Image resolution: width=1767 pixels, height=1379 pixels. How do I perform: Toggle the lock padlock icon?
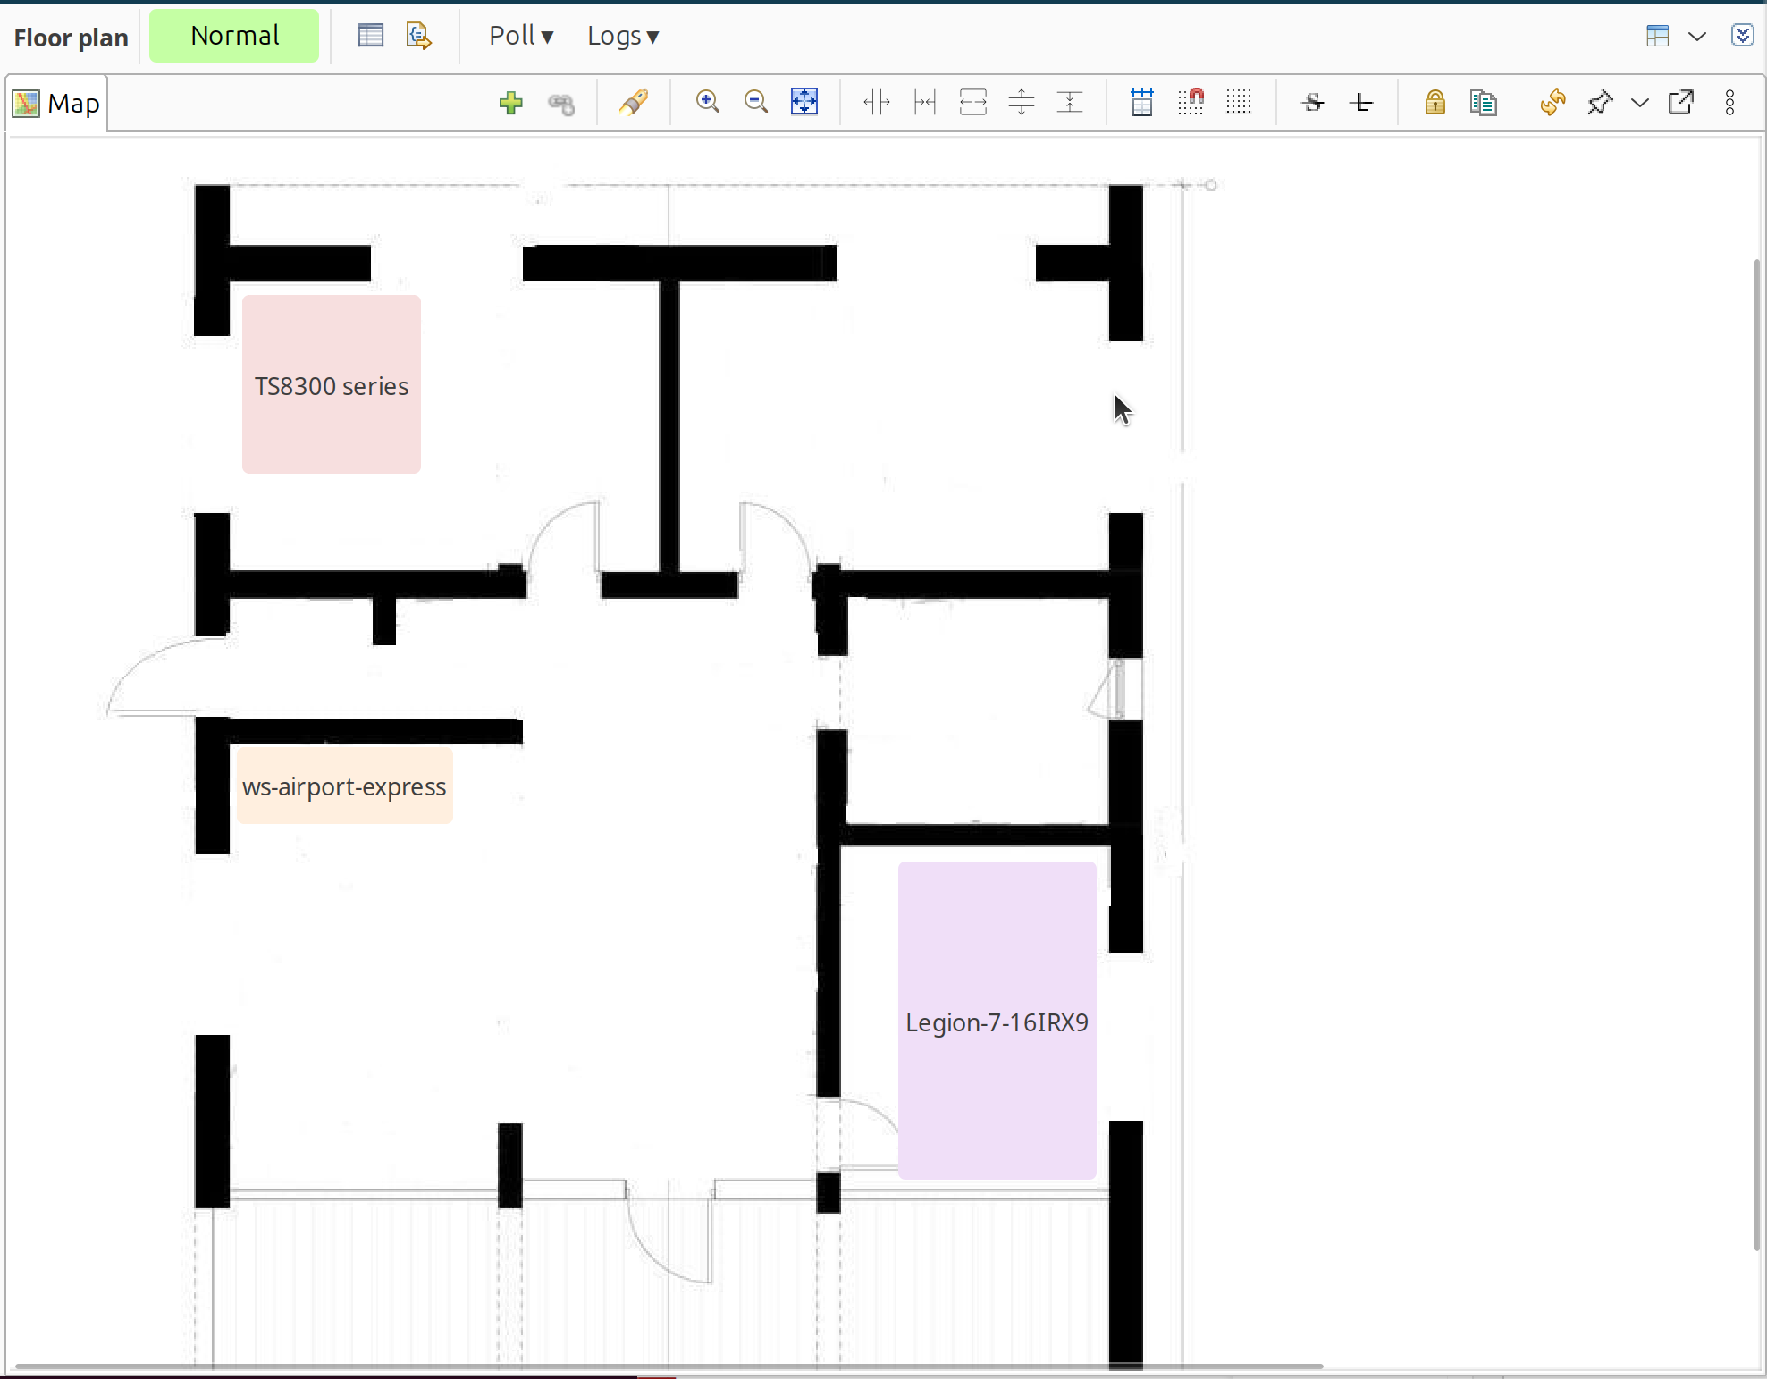(x=1434, y=102)
